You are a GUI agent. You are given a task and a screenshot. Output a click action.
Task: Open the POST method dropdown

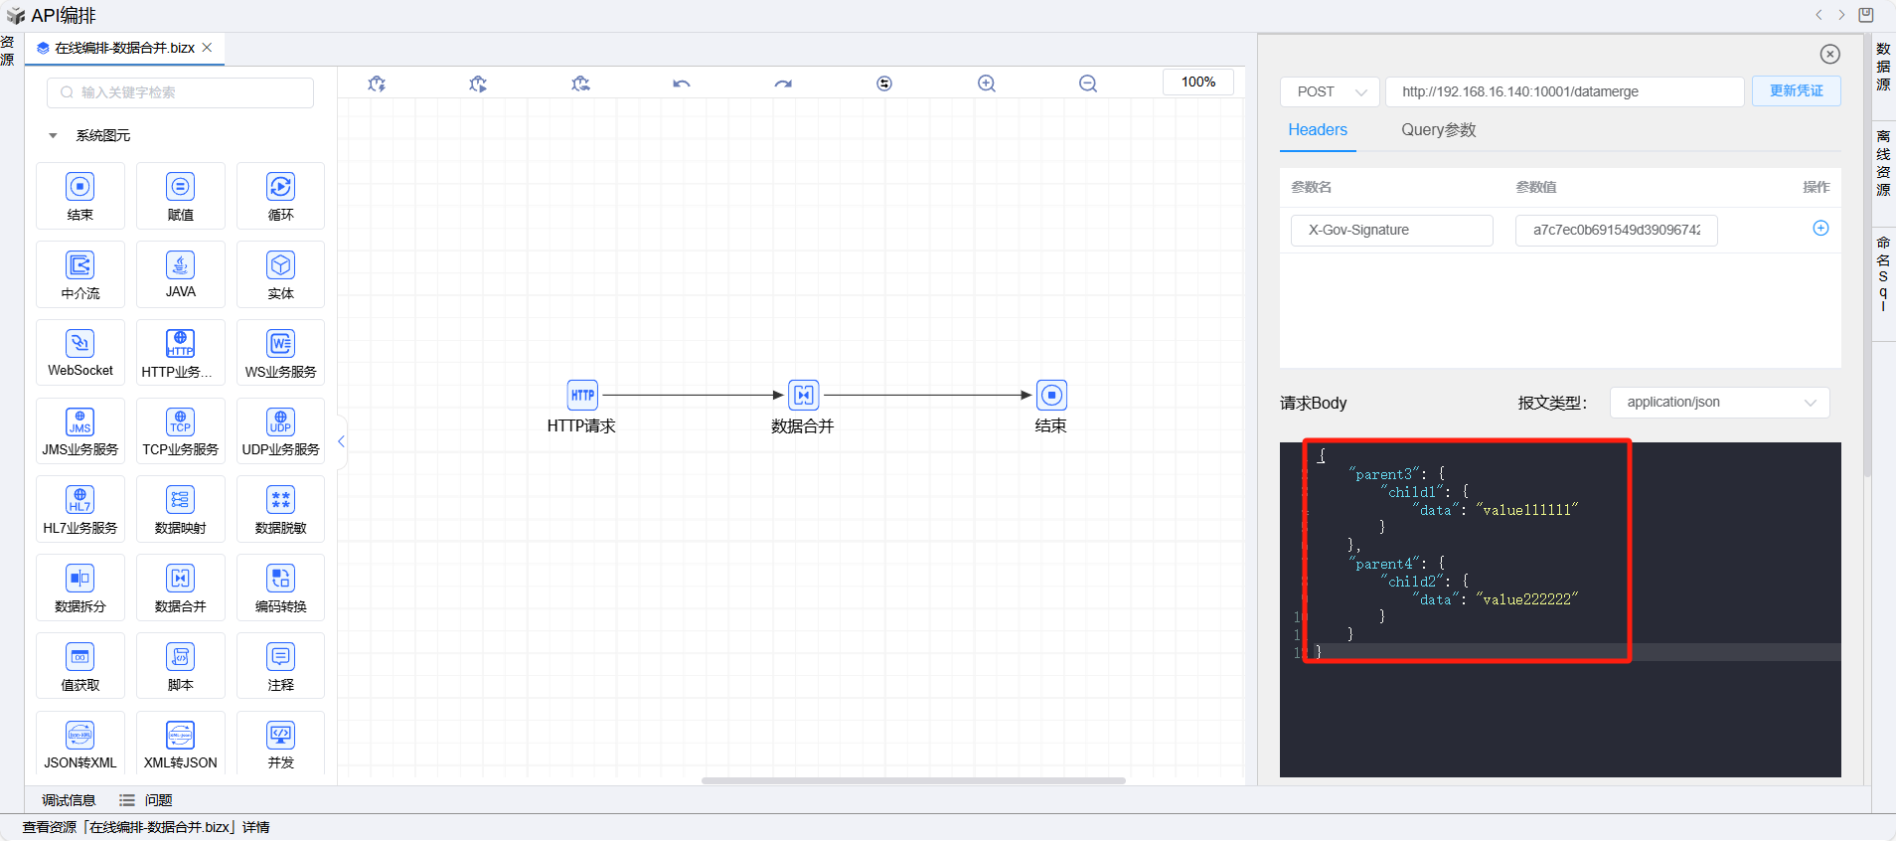[x=1330, y=91]
